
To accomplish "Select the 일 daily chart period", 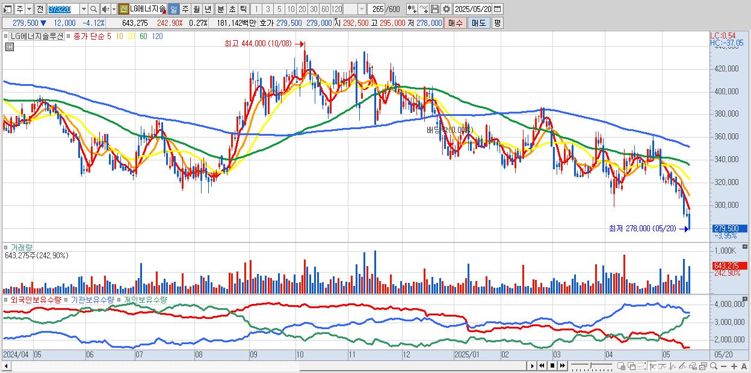I will click(173, 9).
